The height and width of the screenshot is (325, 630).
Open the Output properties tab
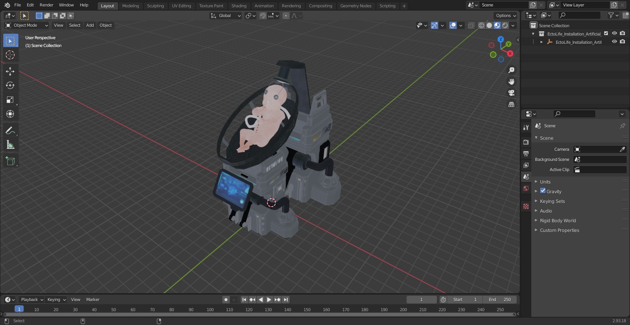click(526, 154)
